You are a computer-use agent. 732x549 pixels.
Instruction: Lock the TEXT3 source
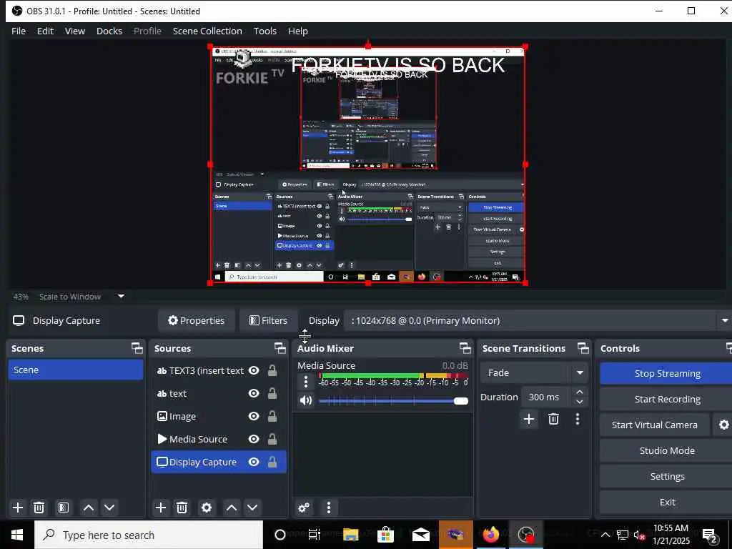(272, 370)
